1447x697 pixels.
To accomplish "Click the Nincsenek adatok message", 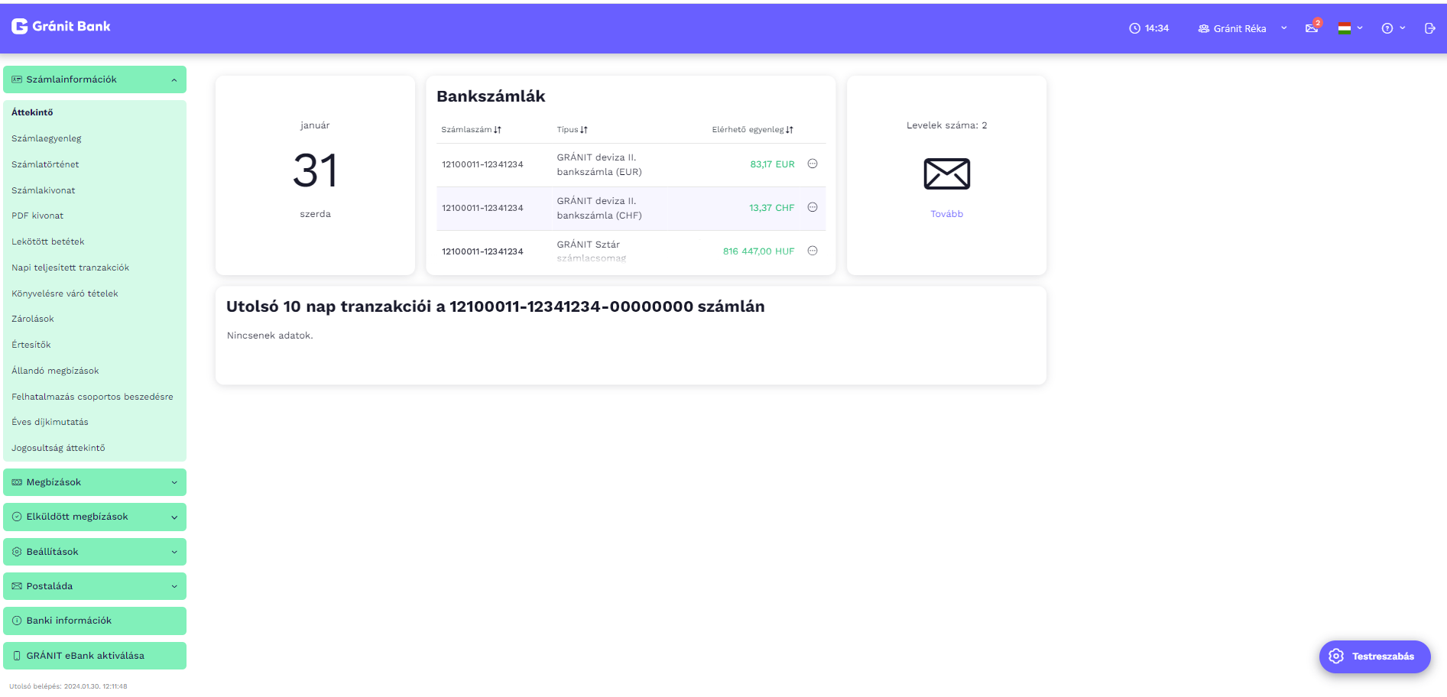I will click(270, 336).
